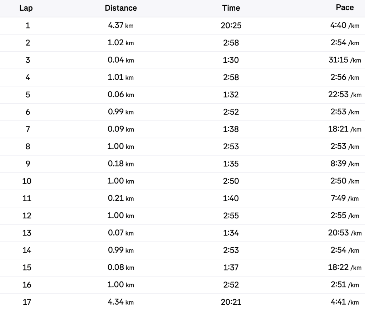Click the 22:53 /km pace value
Screen dimensions: 365x310
[344, 95]
